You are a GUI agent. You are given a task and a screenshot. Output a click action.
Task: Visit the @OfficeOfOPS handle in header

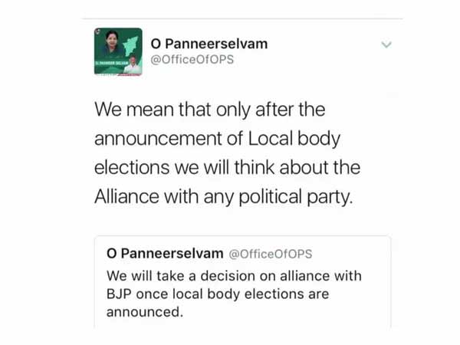pyautogui.click(x=193, y=61)
